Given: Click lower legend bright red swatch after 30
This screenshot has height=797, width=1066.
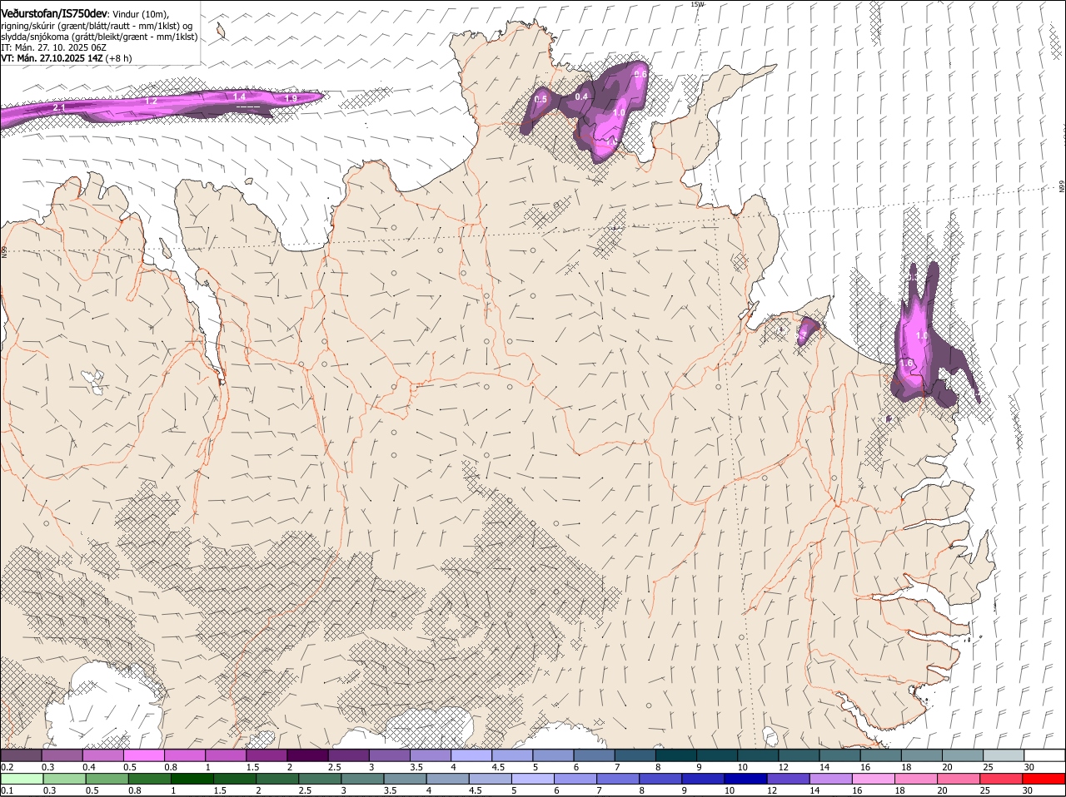Looking at the screenshot, I should [x=1045, y=779].
